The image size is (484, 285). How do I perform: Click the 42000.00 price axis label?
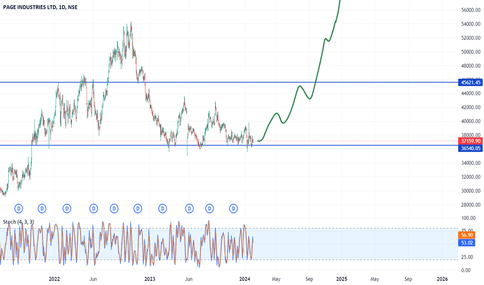[470, 107]
